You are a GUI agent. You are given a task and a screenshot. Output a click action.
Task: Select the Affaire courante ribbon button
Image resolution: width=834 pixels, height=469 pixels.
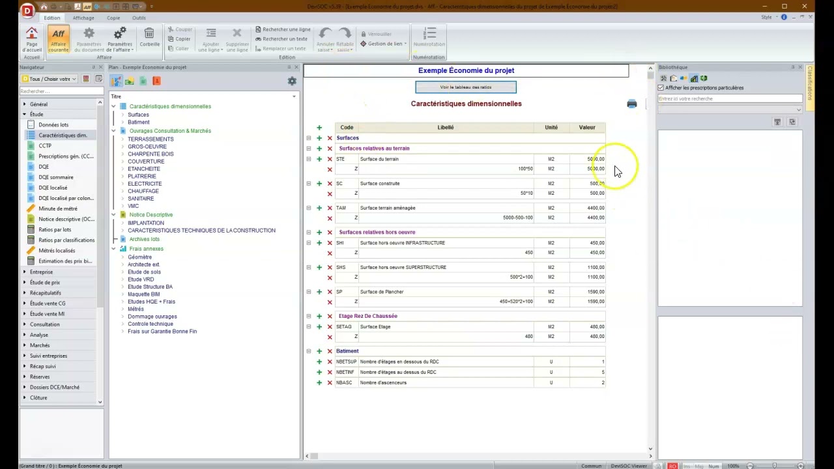(x=58, y=40)
